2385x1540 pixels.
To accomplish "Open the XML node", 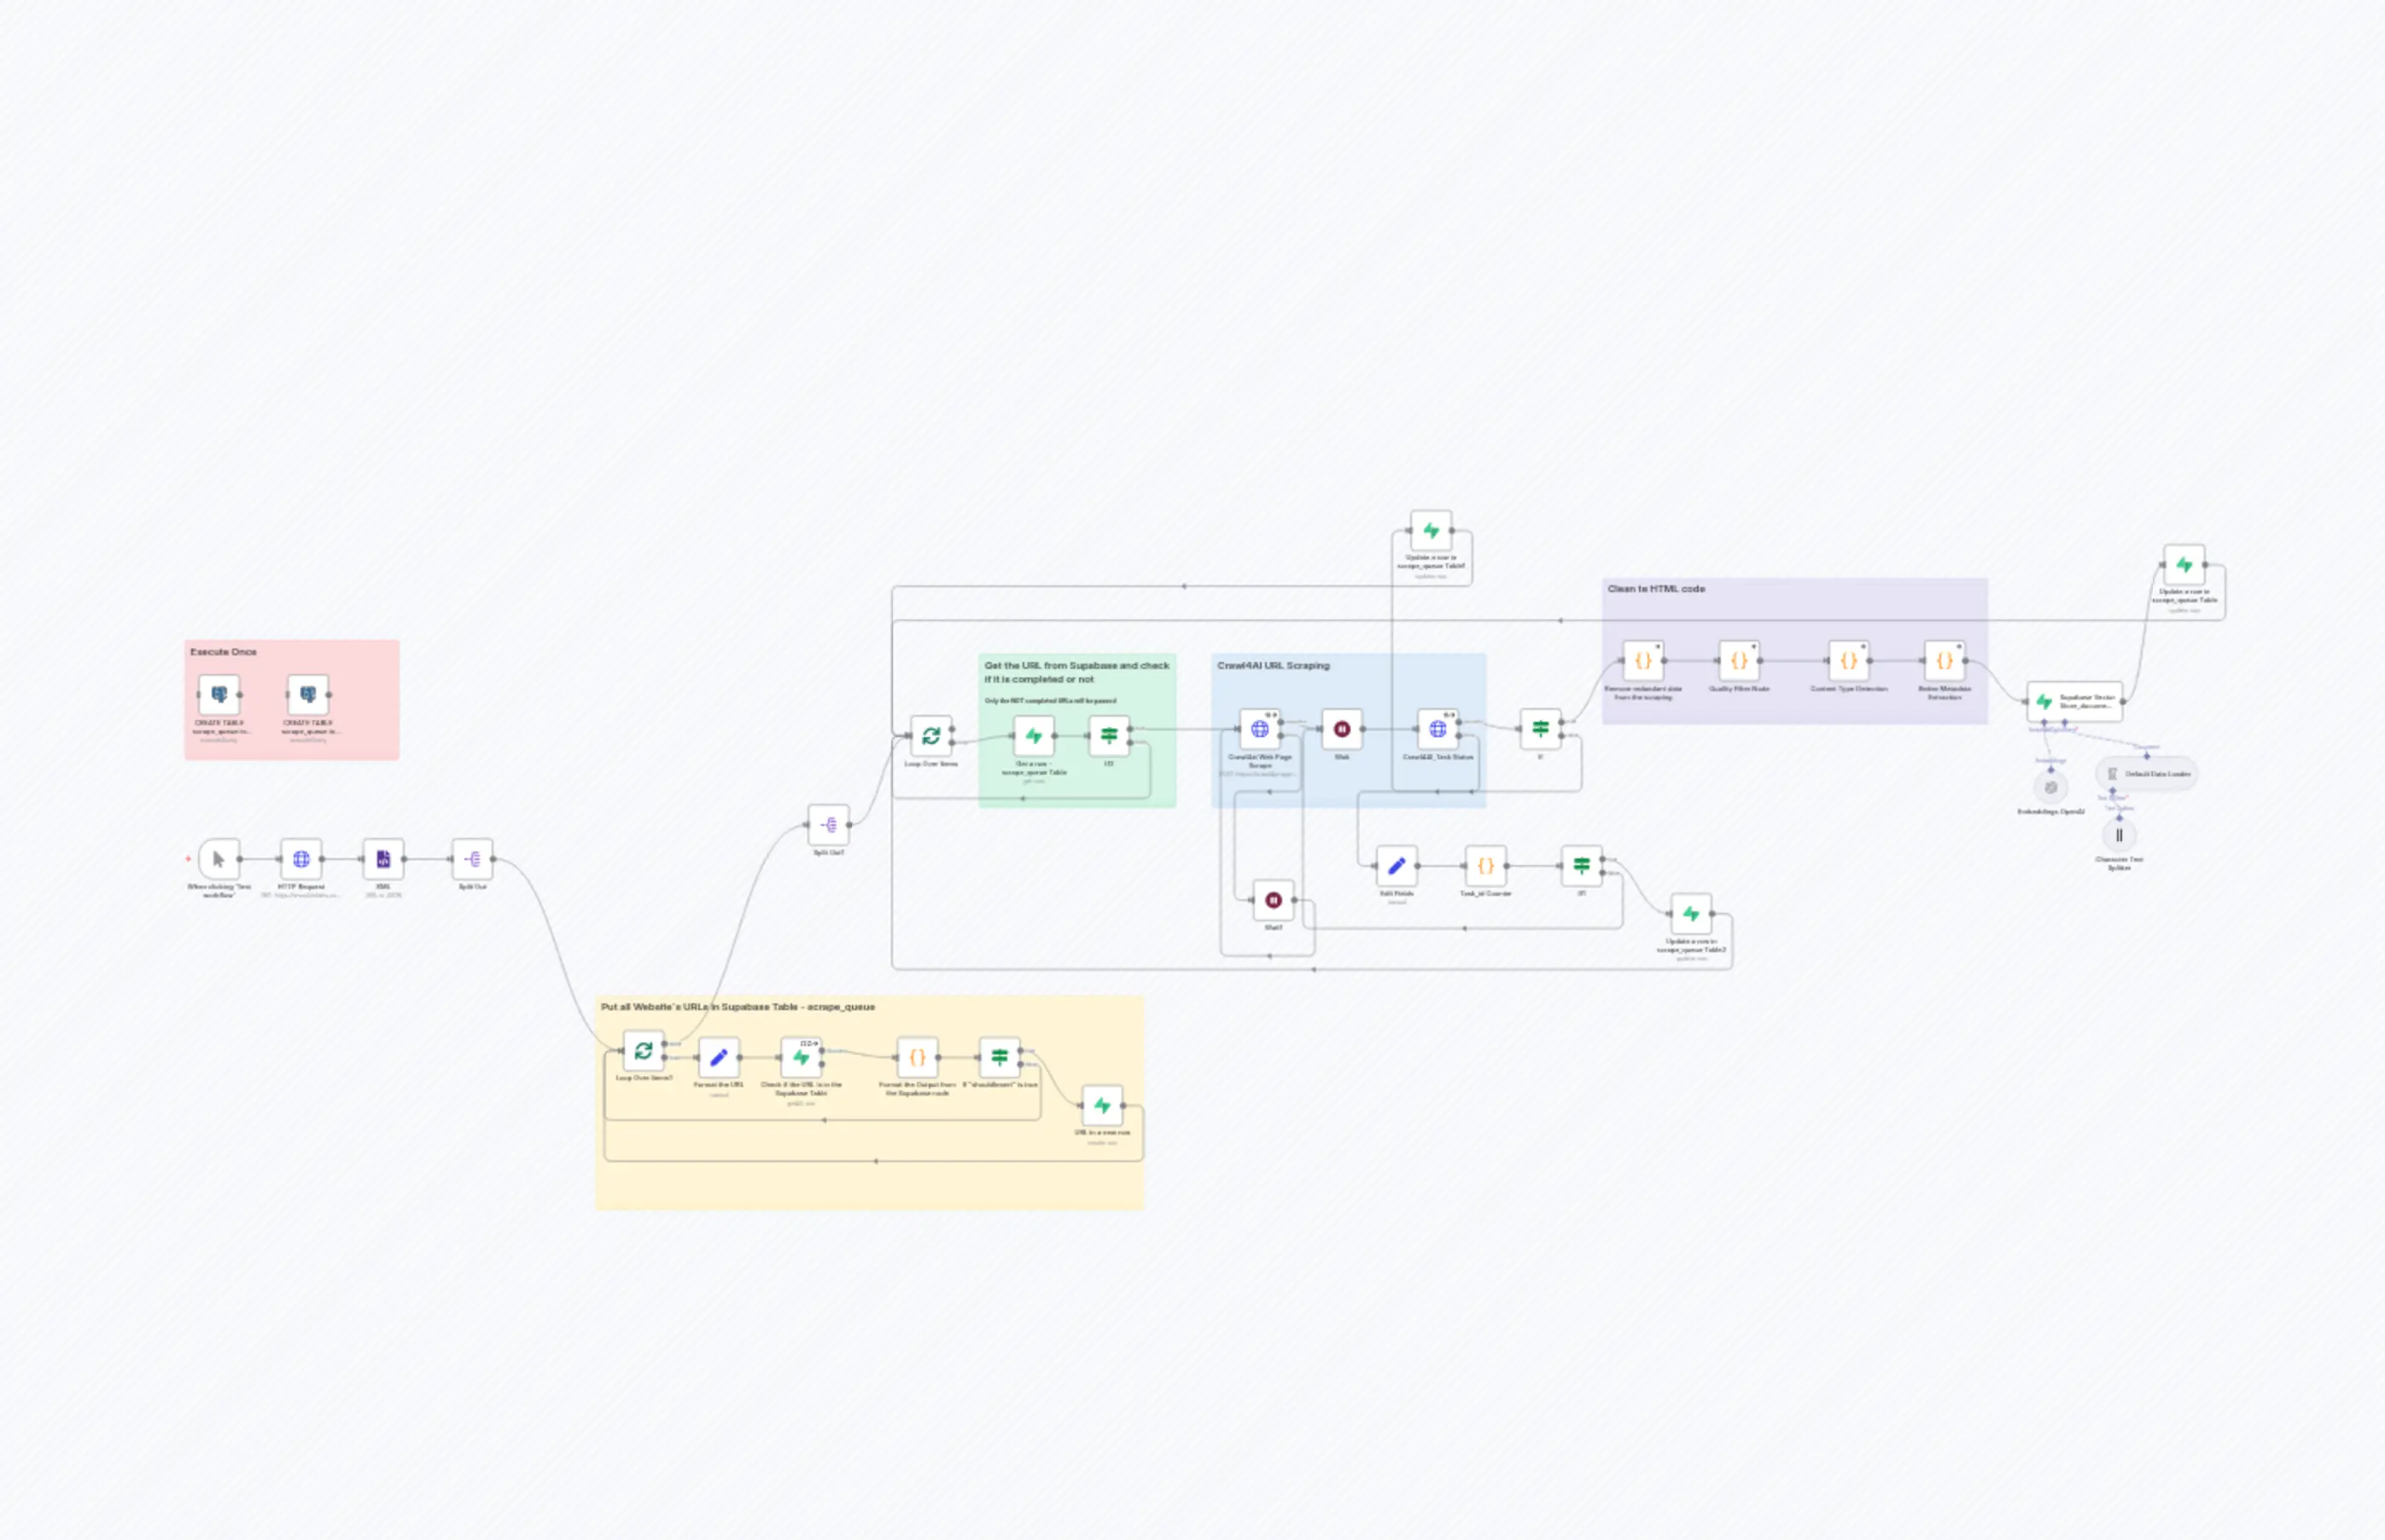I will (x=383, y=858).
